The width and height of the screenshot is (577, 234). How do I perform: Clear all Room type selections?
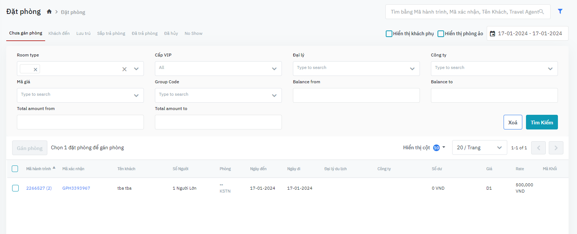(x=124, y=69)
